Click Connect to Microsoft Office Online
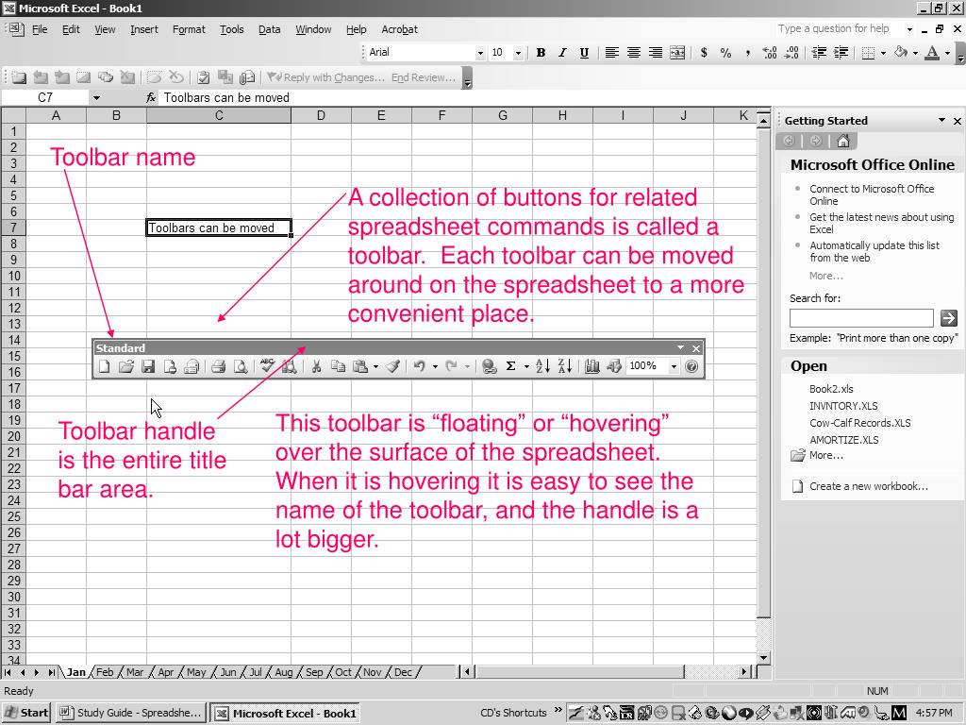The width and height of the screenshot is (966, 725). pos(872,194)
